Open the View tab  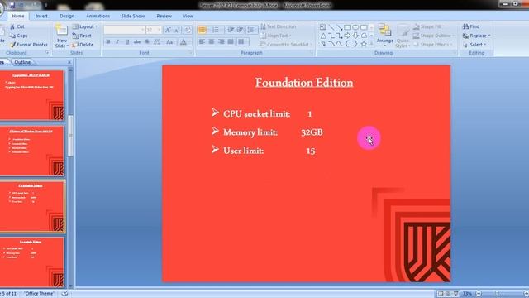(x=188, y=16)
